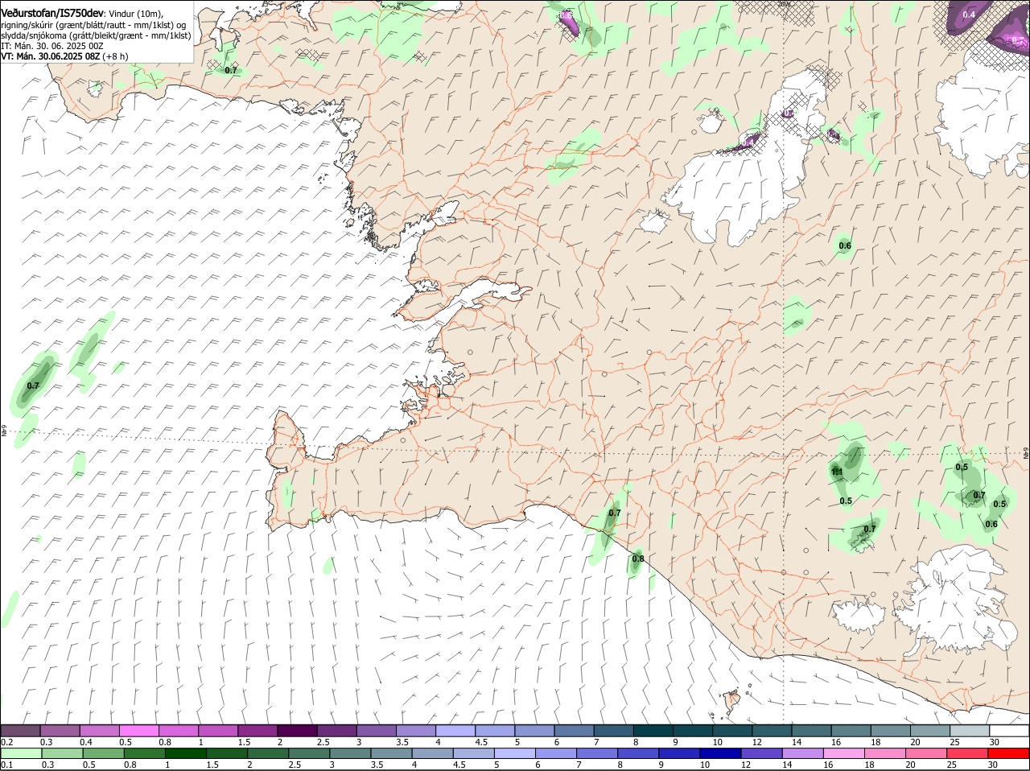The height and width of the screenshot is (771, 1030).
Task: Click the '0.8' rainfall value off the south coast
Action: (x=638, y=559)
